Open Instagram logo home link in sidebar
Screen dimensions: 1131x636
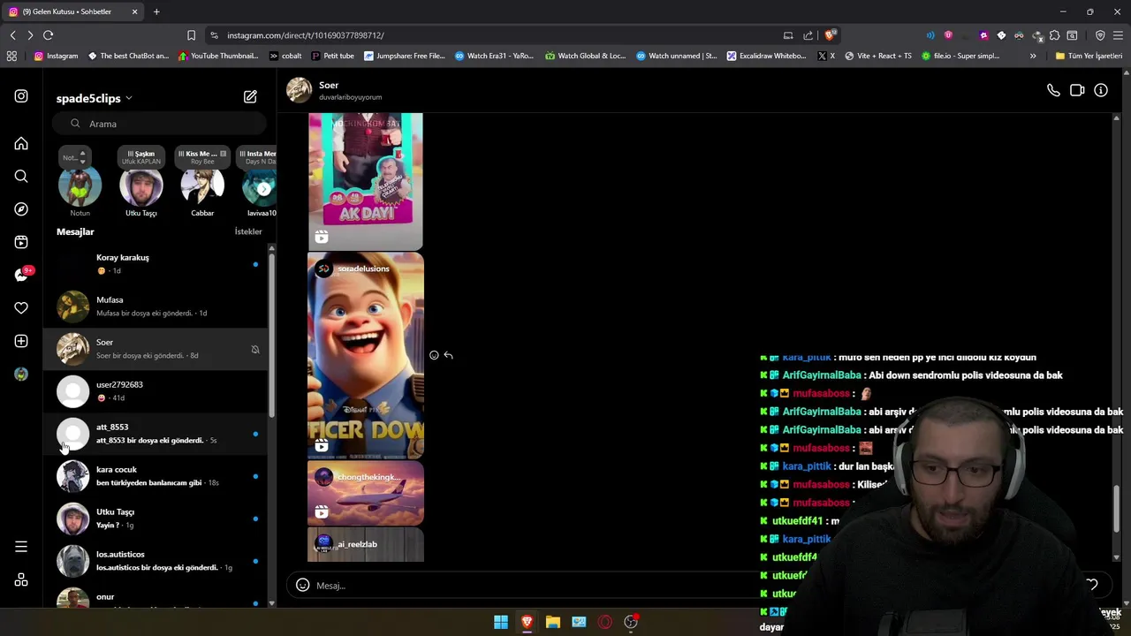pos(21,96)
